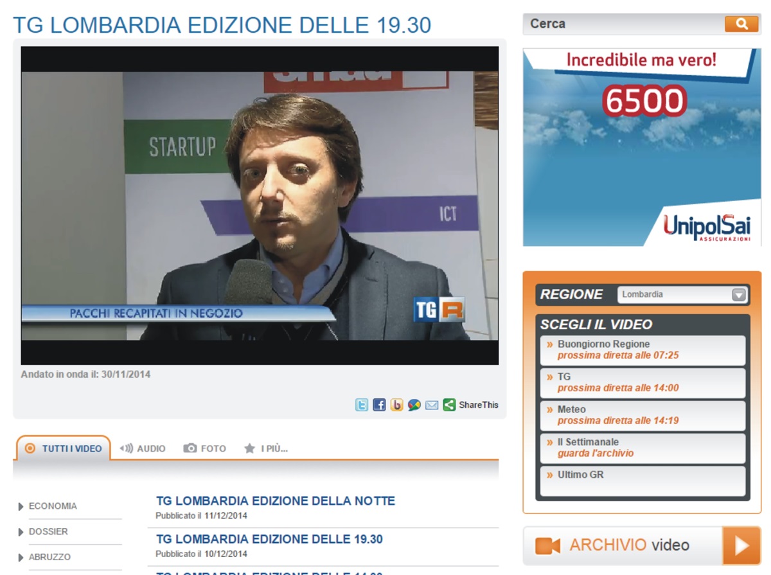This screenshot has width=771, height=575.
Task: Open the green ShareThis icon
Action: point(449,405)
